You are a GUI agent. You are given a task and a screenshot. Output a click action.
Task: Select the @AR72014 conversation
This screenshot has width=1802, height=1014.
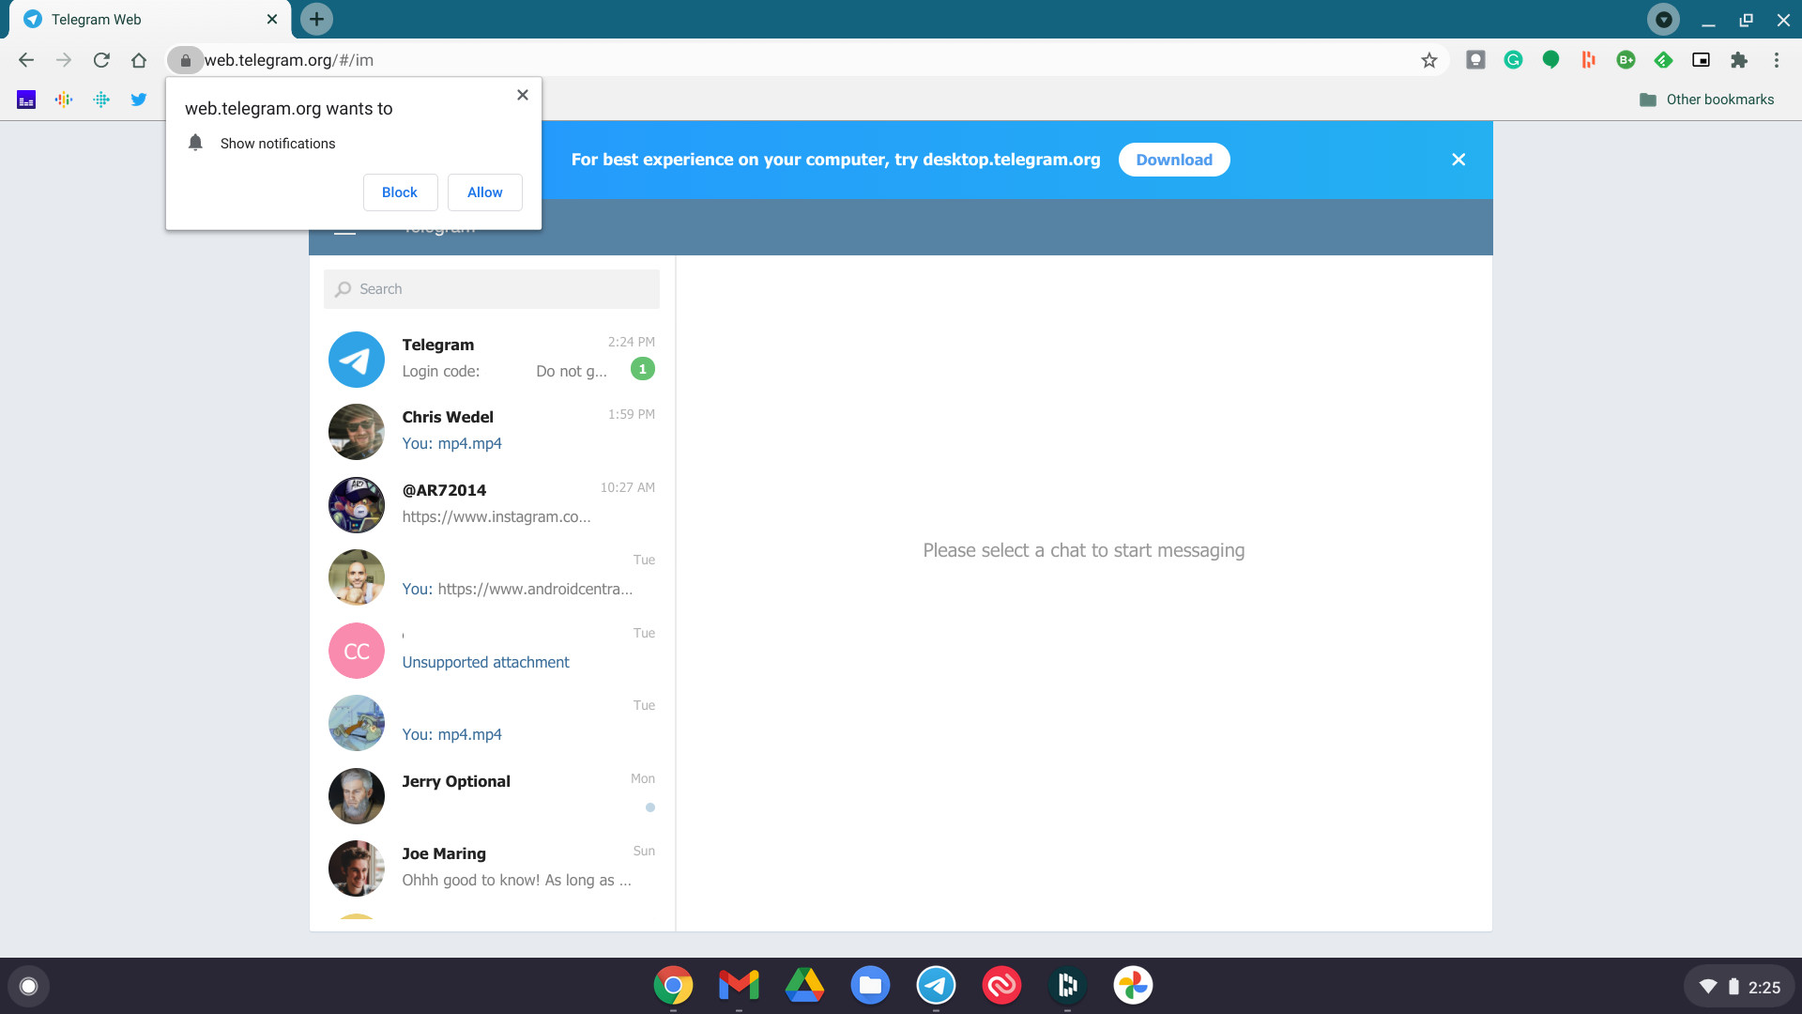492,503
